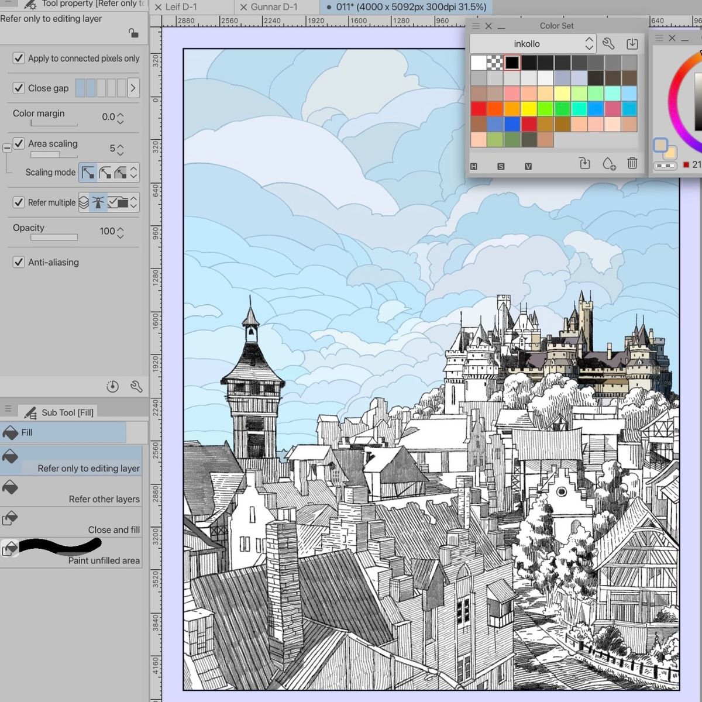Pick the black swatch in Color Set
The height and width of the screenshot is (702, 702).
512,63
